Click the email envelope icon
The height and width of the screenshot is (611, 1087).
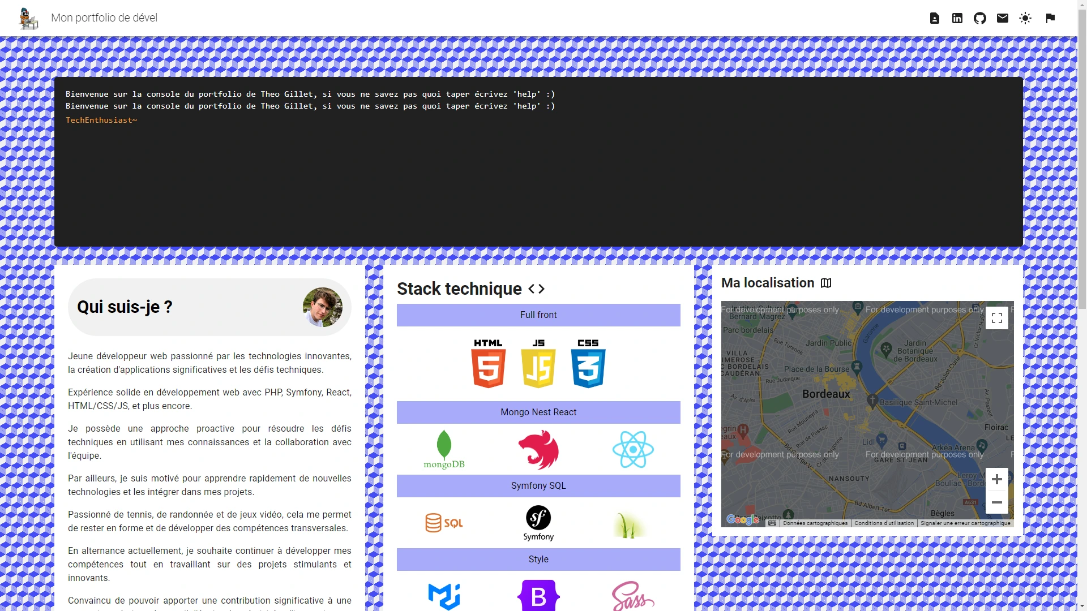[1003, 18]
